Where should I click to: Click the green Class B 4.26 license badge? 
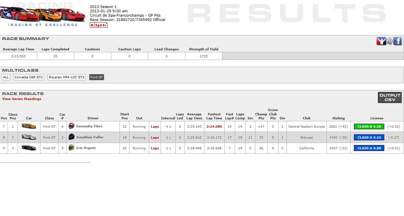(369, 127)
